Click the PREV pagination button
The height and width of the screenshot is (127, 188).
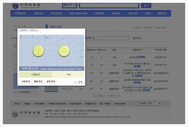(x=100, y=96)
